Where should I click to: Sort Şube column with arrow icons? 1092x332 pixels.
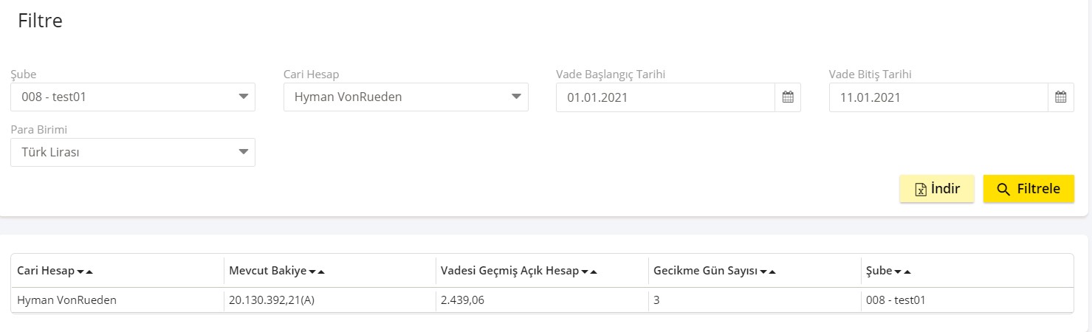point(902,272)
